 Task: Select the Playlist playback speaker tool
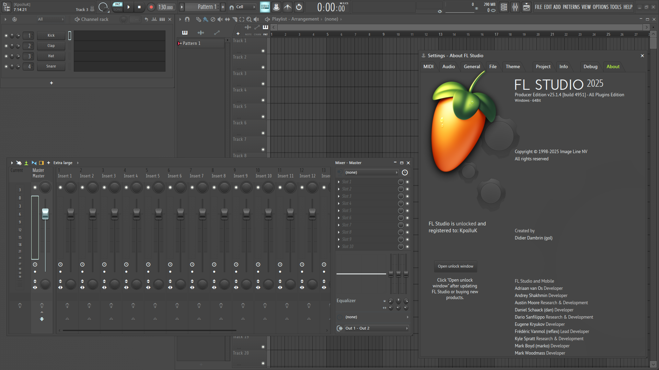pyautogui.click(x=256, y=19)
